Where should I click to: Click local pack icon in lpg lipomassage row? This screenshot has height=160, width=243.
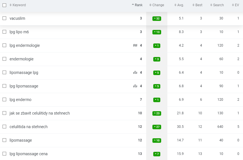pyautogui.click(x=135, y=86)
